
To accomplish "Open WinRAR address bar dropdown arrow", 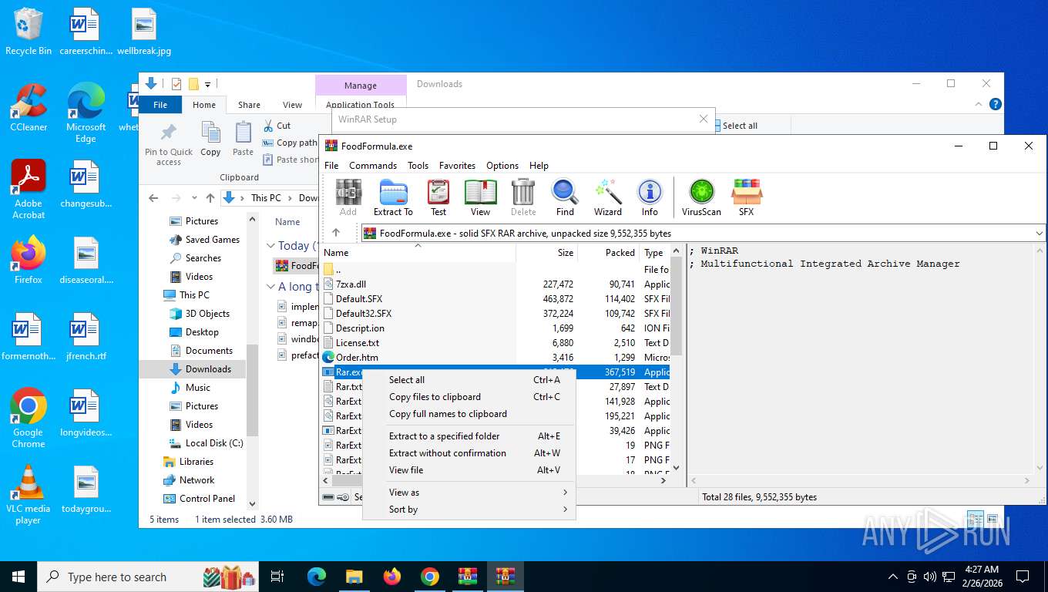I will 1040,233.
